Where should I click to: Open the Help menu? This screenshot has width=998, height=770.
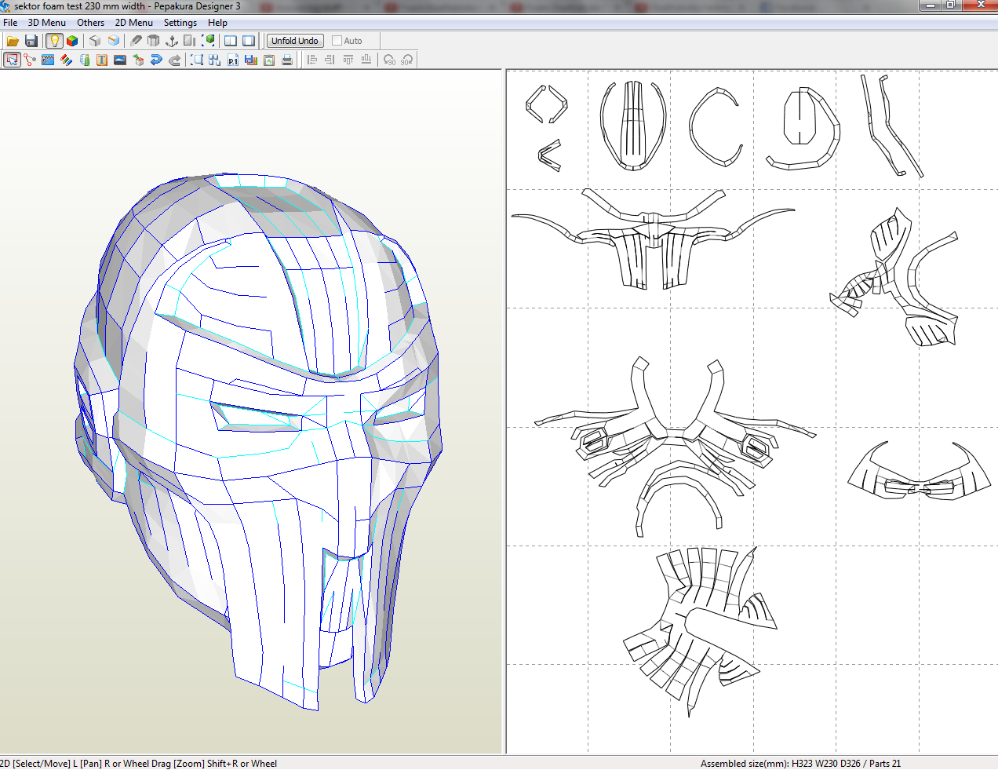pos(217,23)
